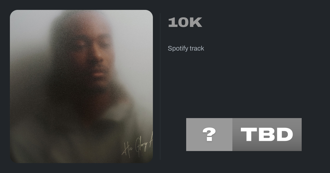Click the light gray box behind the question mark

coord(209,135)
